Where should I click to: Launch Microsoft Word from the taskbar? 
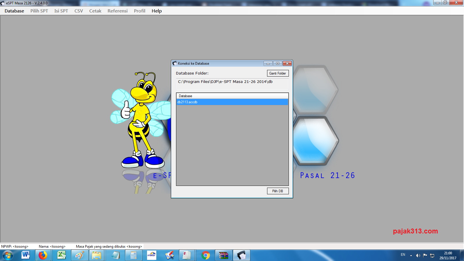(x=26, y=255)
